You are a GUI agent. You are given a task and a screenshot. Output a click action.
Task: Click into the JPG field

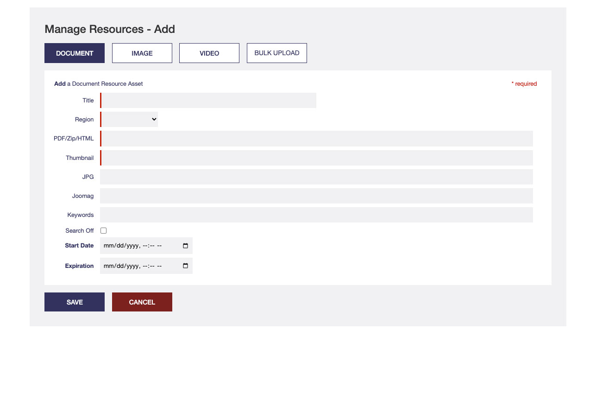click(x=317, y=177)
